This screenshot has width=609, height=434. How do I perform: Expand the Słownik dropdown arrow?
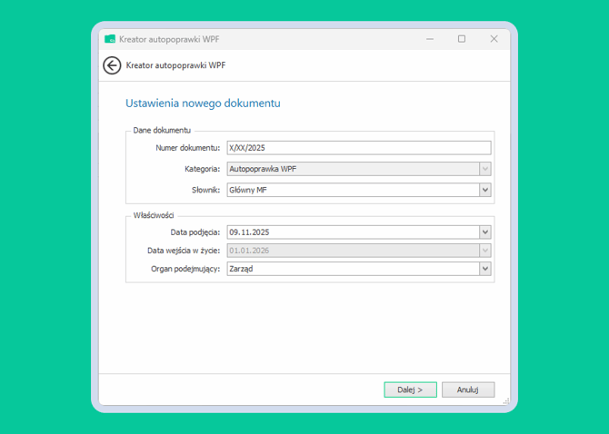(x=485, y=190)
